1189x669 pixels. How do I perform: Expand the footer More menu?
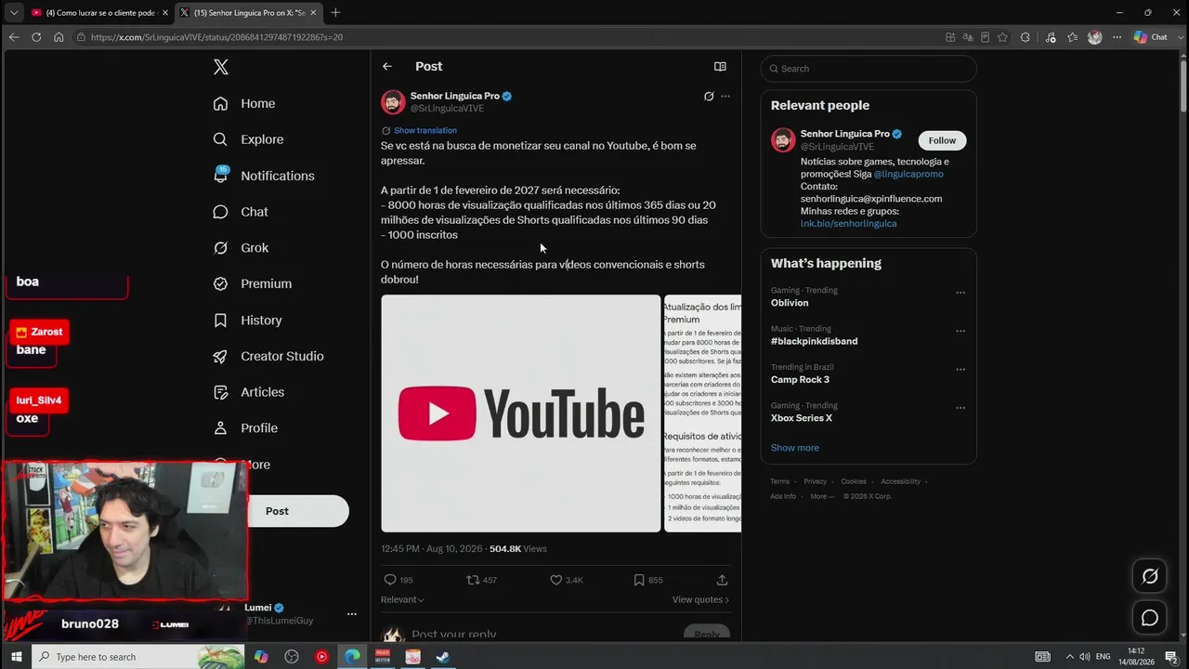click(x=820, y=496)
